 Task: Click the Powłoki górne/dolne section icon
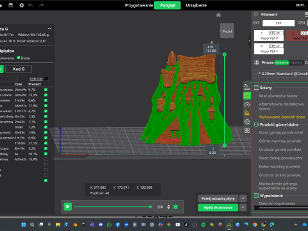coord(256,124)
